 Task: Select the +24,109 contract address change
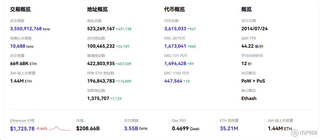point(123,46)
